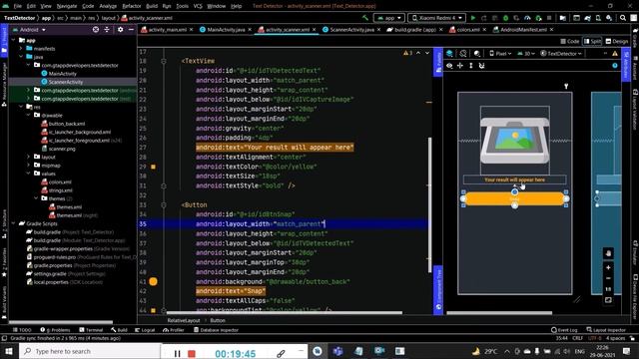The image size is (639, 359).
Task: Click the Select Opened File target icon
Action: coord(96,30)
